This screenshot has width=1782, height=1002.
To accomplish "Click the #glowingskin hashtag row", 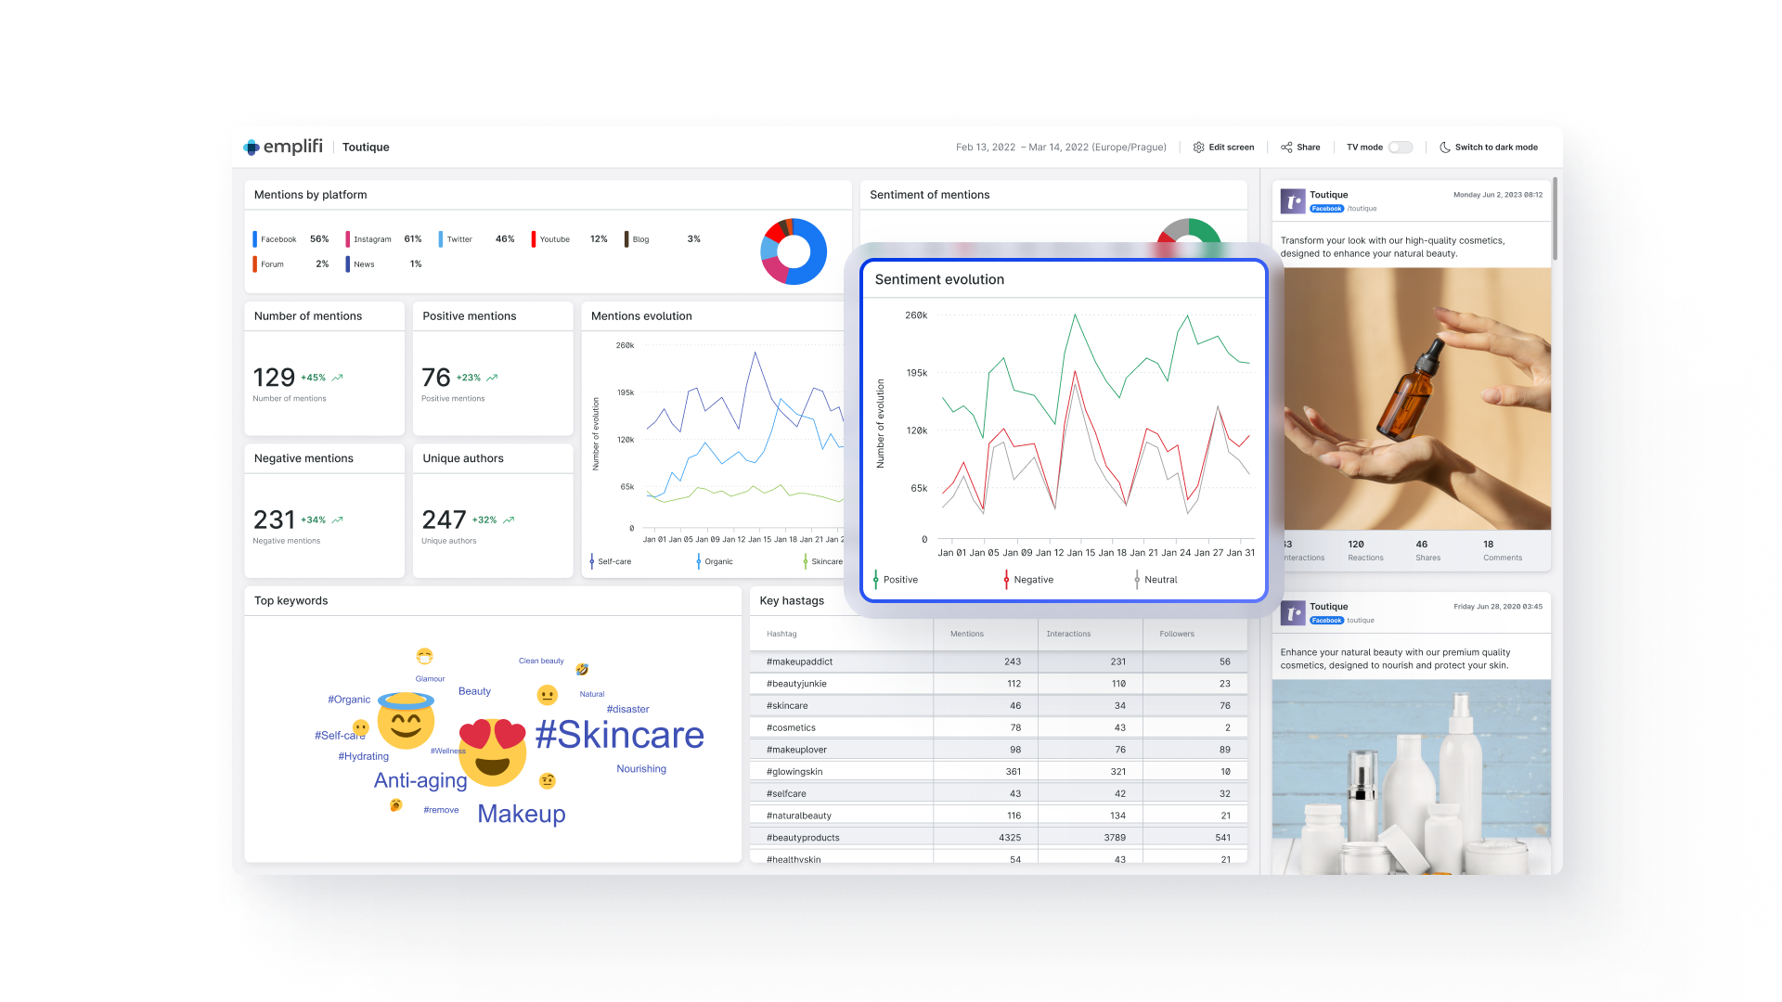I will [999, 772].
